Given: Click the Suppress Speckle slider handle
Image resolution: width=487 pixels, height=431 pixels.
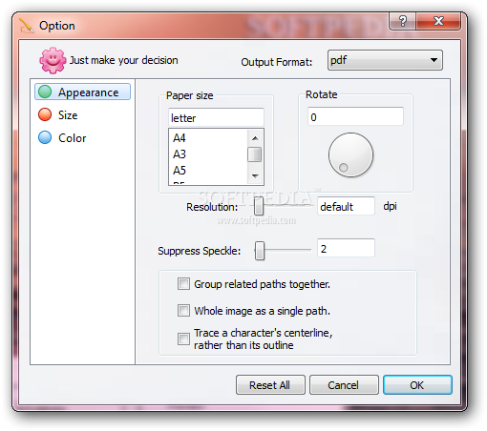Looking at the screenshot, I should pos(260,251).
